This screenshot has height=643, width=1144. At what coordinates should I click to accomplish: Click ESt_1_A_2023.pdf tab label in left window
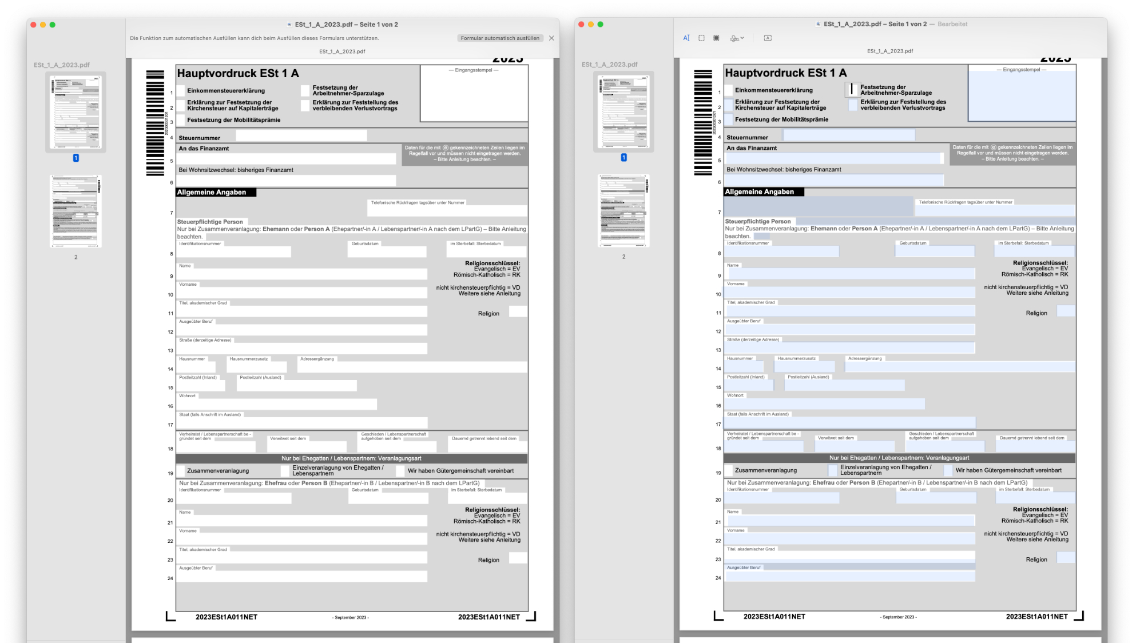342,51
